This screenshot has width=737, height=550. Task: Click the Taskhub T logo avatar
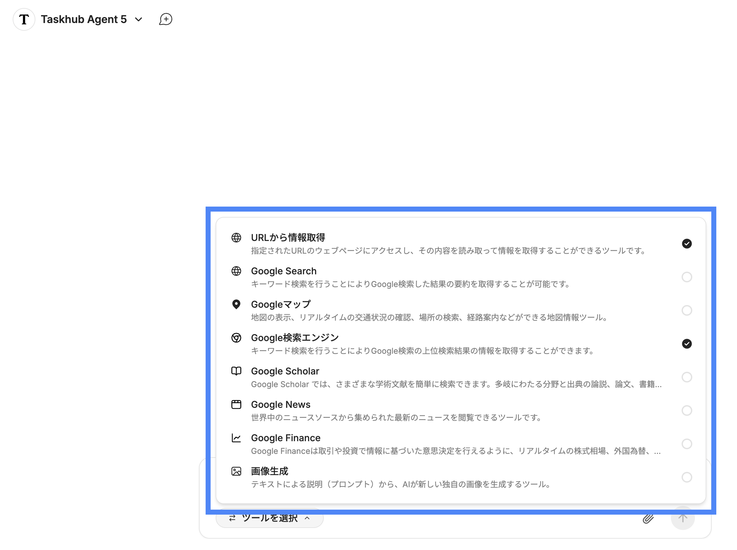pos(24,19)
